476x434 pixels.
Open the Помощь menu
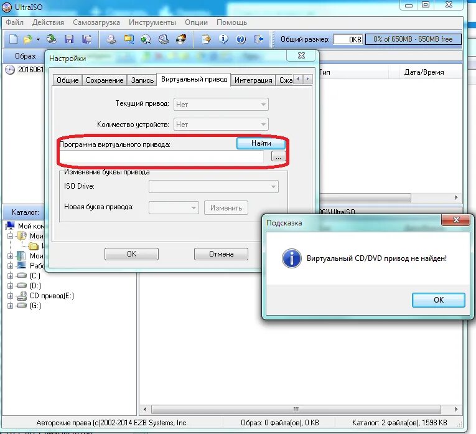click(x=231, y=22)
